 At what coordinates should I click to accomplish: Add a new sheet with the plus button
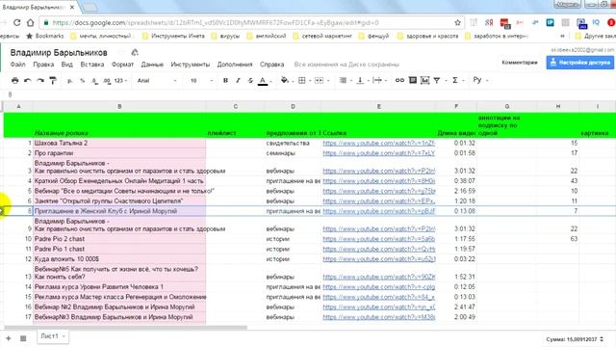pos(9,338)
